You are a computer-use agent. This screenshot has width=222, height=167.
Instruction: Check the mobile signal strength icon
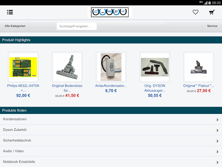tap(206, 3)
